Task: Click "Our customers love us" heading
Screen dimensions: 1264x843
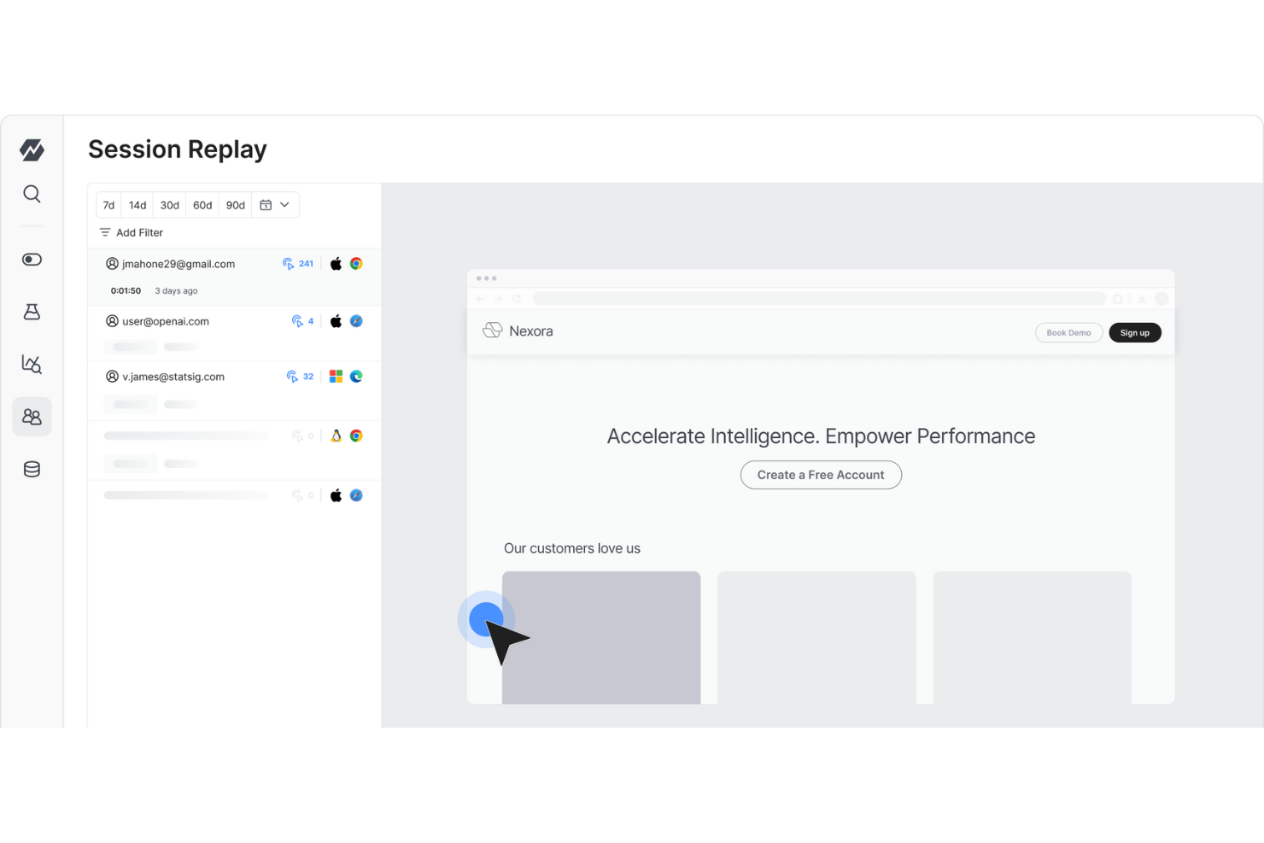Action: [x=572, y=548]
